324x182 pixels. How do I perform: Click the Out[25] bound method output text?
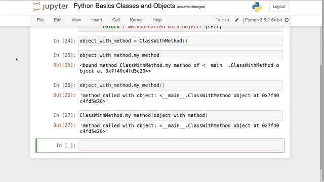179,68
